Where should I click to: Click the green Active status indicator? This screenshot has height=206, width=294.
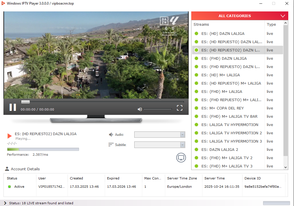click(x=9, y=187)
